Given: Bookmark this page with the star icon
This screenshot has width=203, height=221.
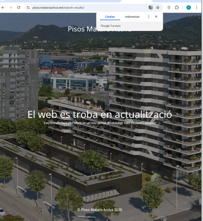Looking at the screenshot, I should click(x=158, y=8).
